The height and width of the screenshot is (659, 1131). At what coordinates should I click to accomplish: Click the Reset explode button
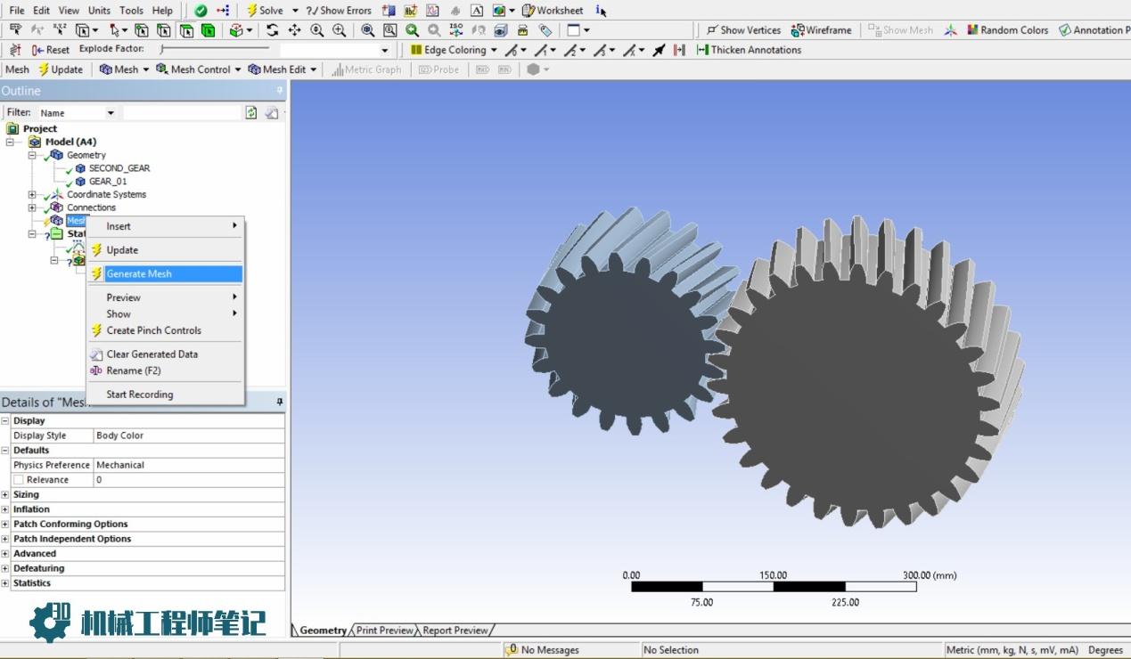[51, 50]
